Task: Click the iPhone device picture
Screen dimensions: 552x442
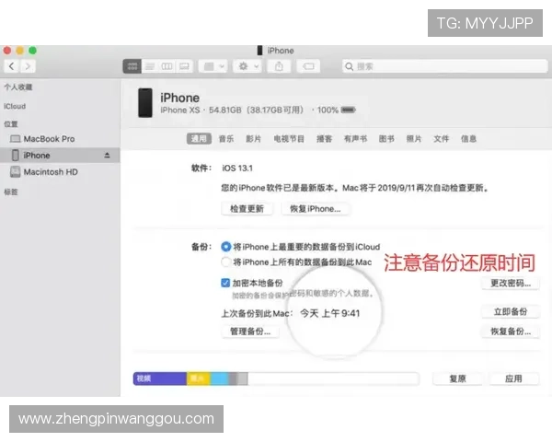Action: (145, 103)
